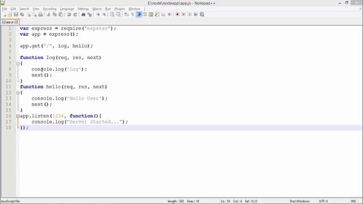Enable synchronized vertical scrolling icon
Image resolution: width=363 pixels, height=204 pixels.
click(x=112, y=15)
